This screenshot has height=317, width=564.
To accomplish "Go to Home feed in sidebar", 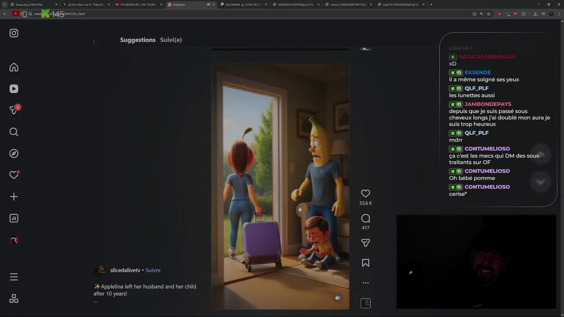I will click(x=14, y=67).
